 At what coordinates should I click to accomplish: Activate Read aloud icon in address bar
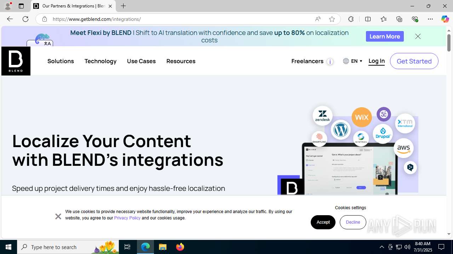point(318,19)
